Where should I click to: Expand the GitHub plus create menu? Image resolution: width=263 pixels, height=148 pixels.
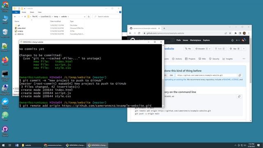238,40
